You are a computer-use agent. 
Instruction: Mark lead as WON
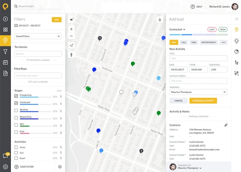[x=223, y=29]
